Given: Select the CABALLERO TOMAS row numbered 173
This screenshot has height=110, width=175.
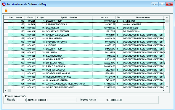Looking at the screenshot, I should tap(84, 24).
